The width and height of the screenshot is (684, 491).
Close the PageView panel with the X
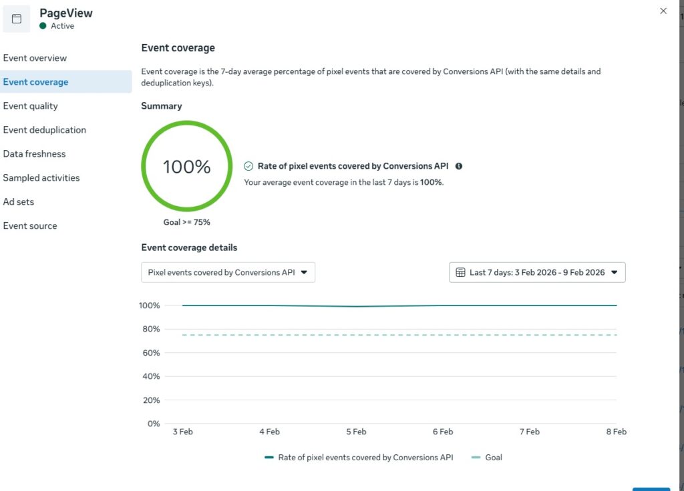pos(663,11)
